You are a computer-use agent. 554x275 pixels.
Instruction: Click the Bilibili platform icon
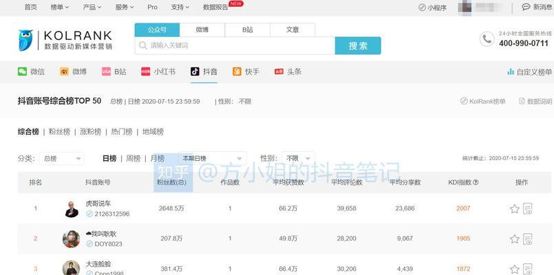coord(107,71)
